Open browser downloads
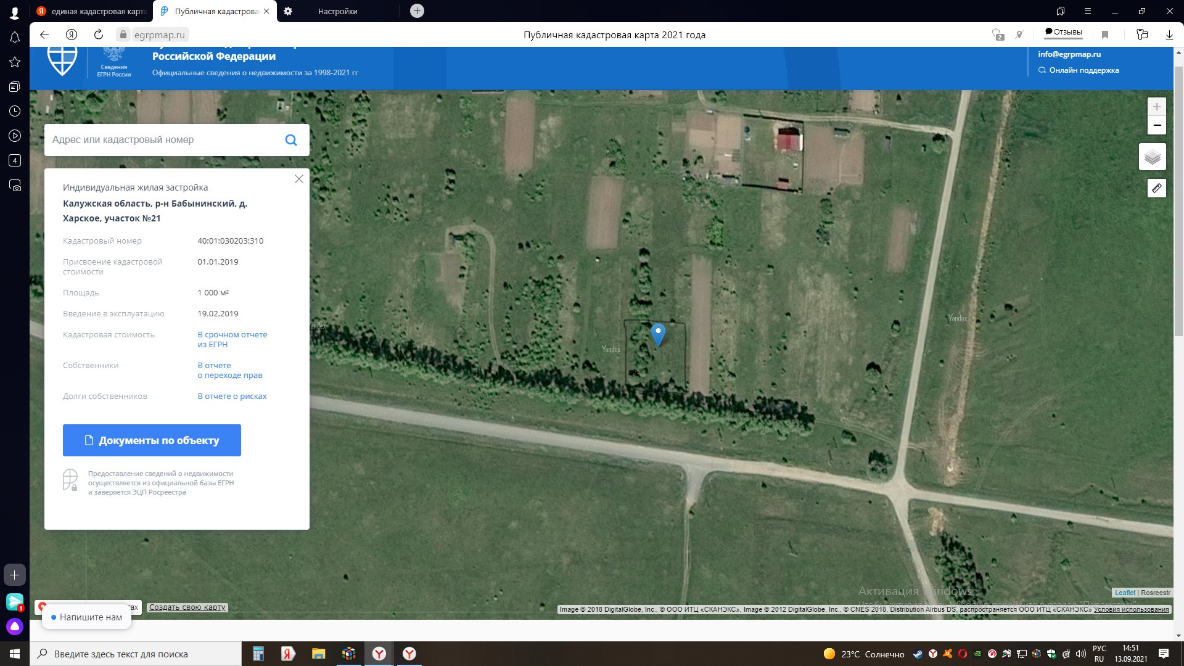The image size is (1184, 666). (x=1169, y=35)
